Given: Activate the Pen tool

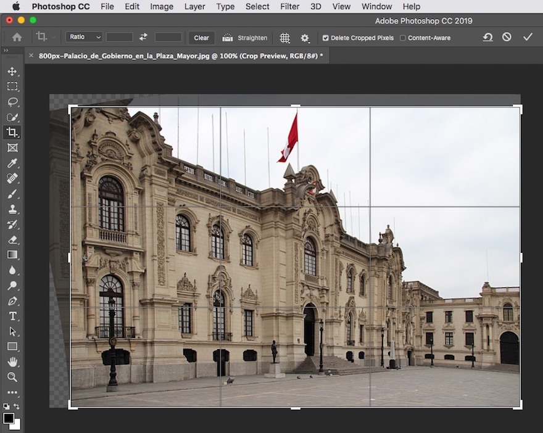Looking at the screenshot, I should pyautogui.click(x=12, y=301).
